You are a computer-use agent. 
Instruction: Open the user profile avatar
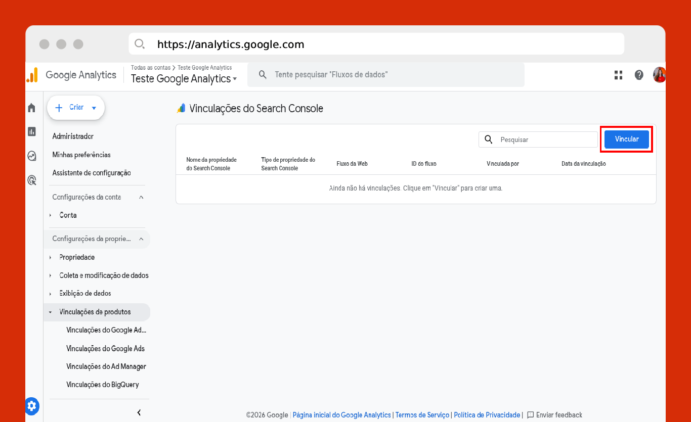(659, 75)
